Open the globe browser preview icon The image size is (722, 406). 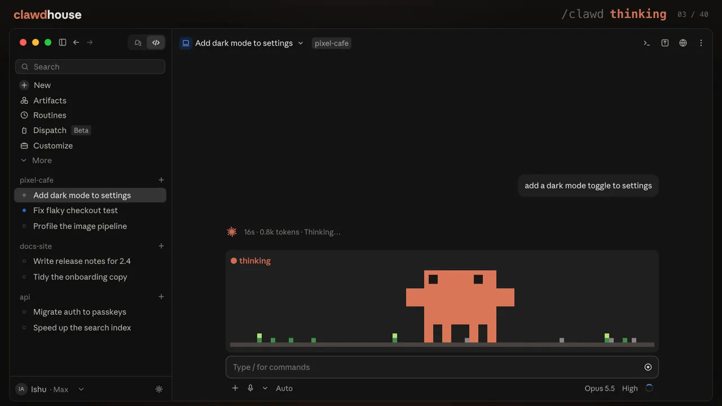(x=683, y=43)
